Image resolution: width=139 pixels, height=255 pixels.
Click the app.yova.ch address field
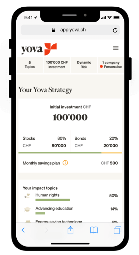[x=70, y=30]
